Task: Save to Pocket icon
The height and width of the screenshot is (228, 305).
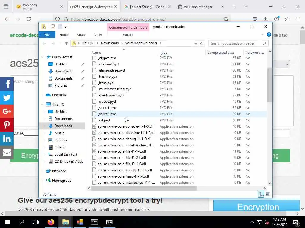Action: [x=255, y=19]
